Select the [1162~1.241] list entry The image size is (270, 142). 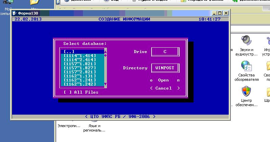(83, 80)
